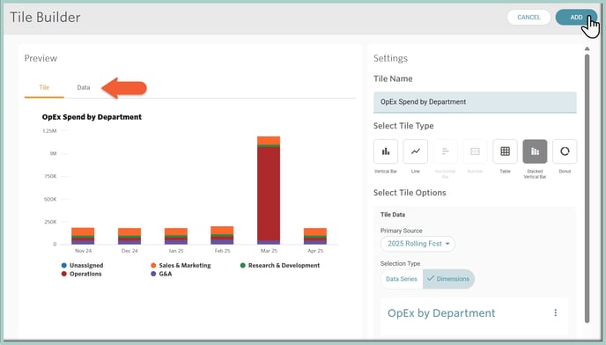Click the Tile Name input field

click(475, 102)
